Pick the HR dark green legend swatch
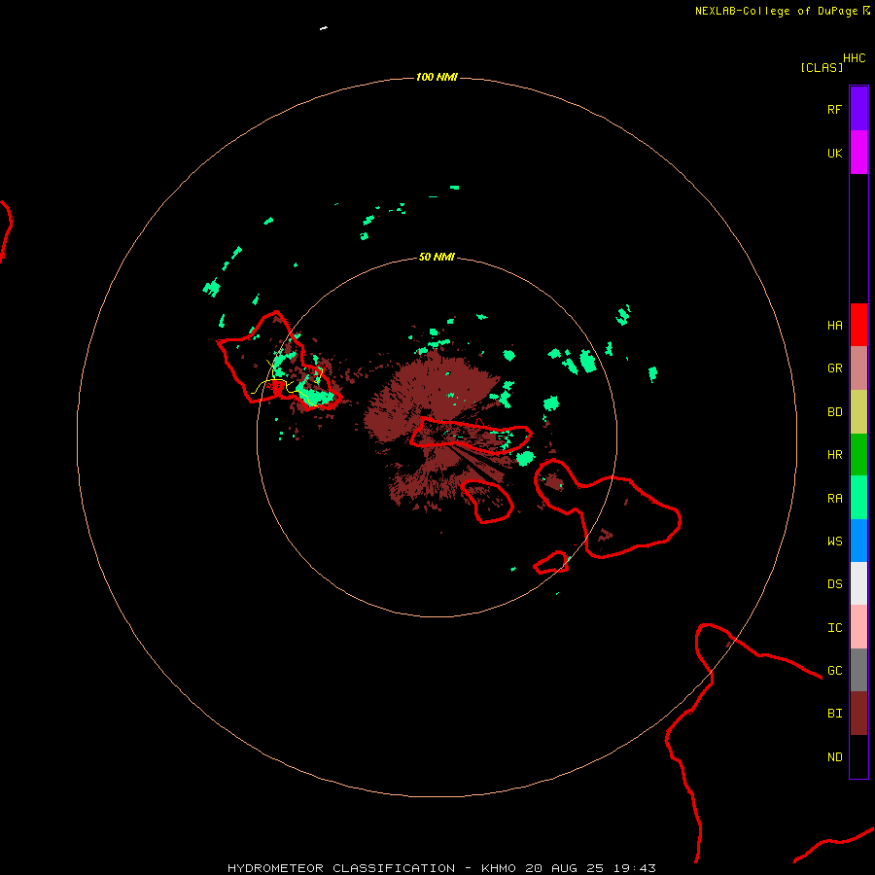875x875 pixels. tap(858, 455)
